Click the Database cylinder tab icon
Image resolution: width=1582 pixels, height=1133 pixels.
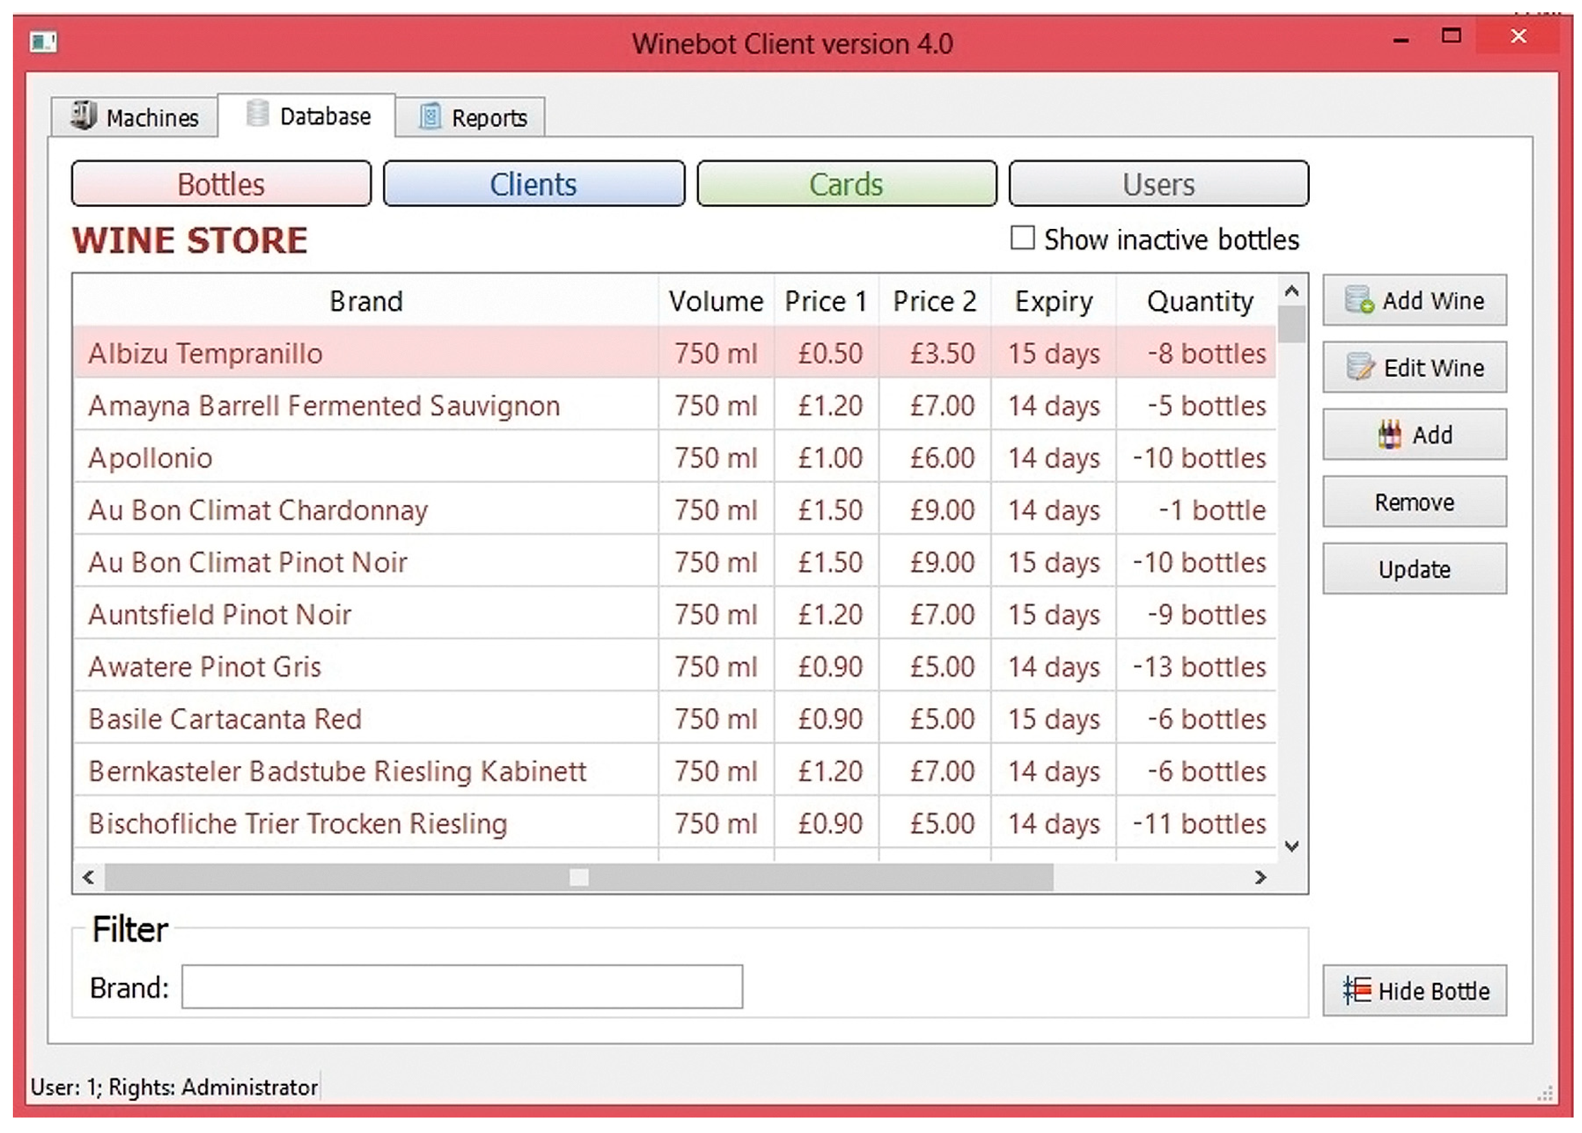click(x=257, y=114)
